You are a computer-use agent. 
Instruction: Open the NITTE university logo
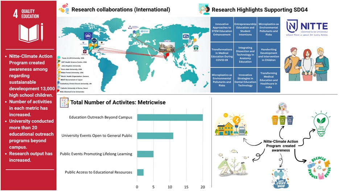coord(307,28)
